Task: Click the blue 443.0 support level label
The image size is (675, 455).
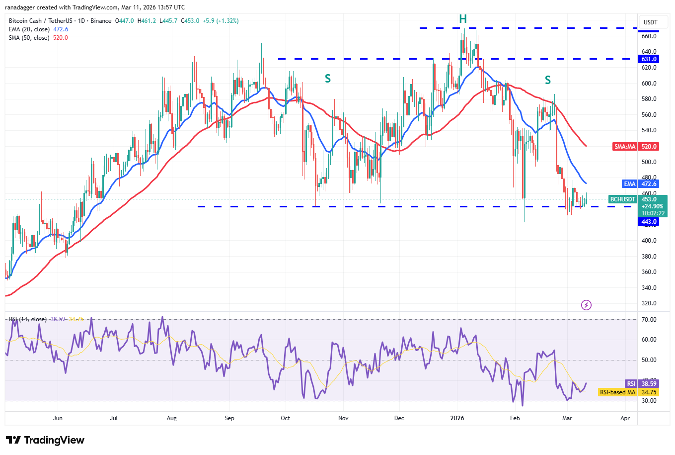Action: [649, 222]
